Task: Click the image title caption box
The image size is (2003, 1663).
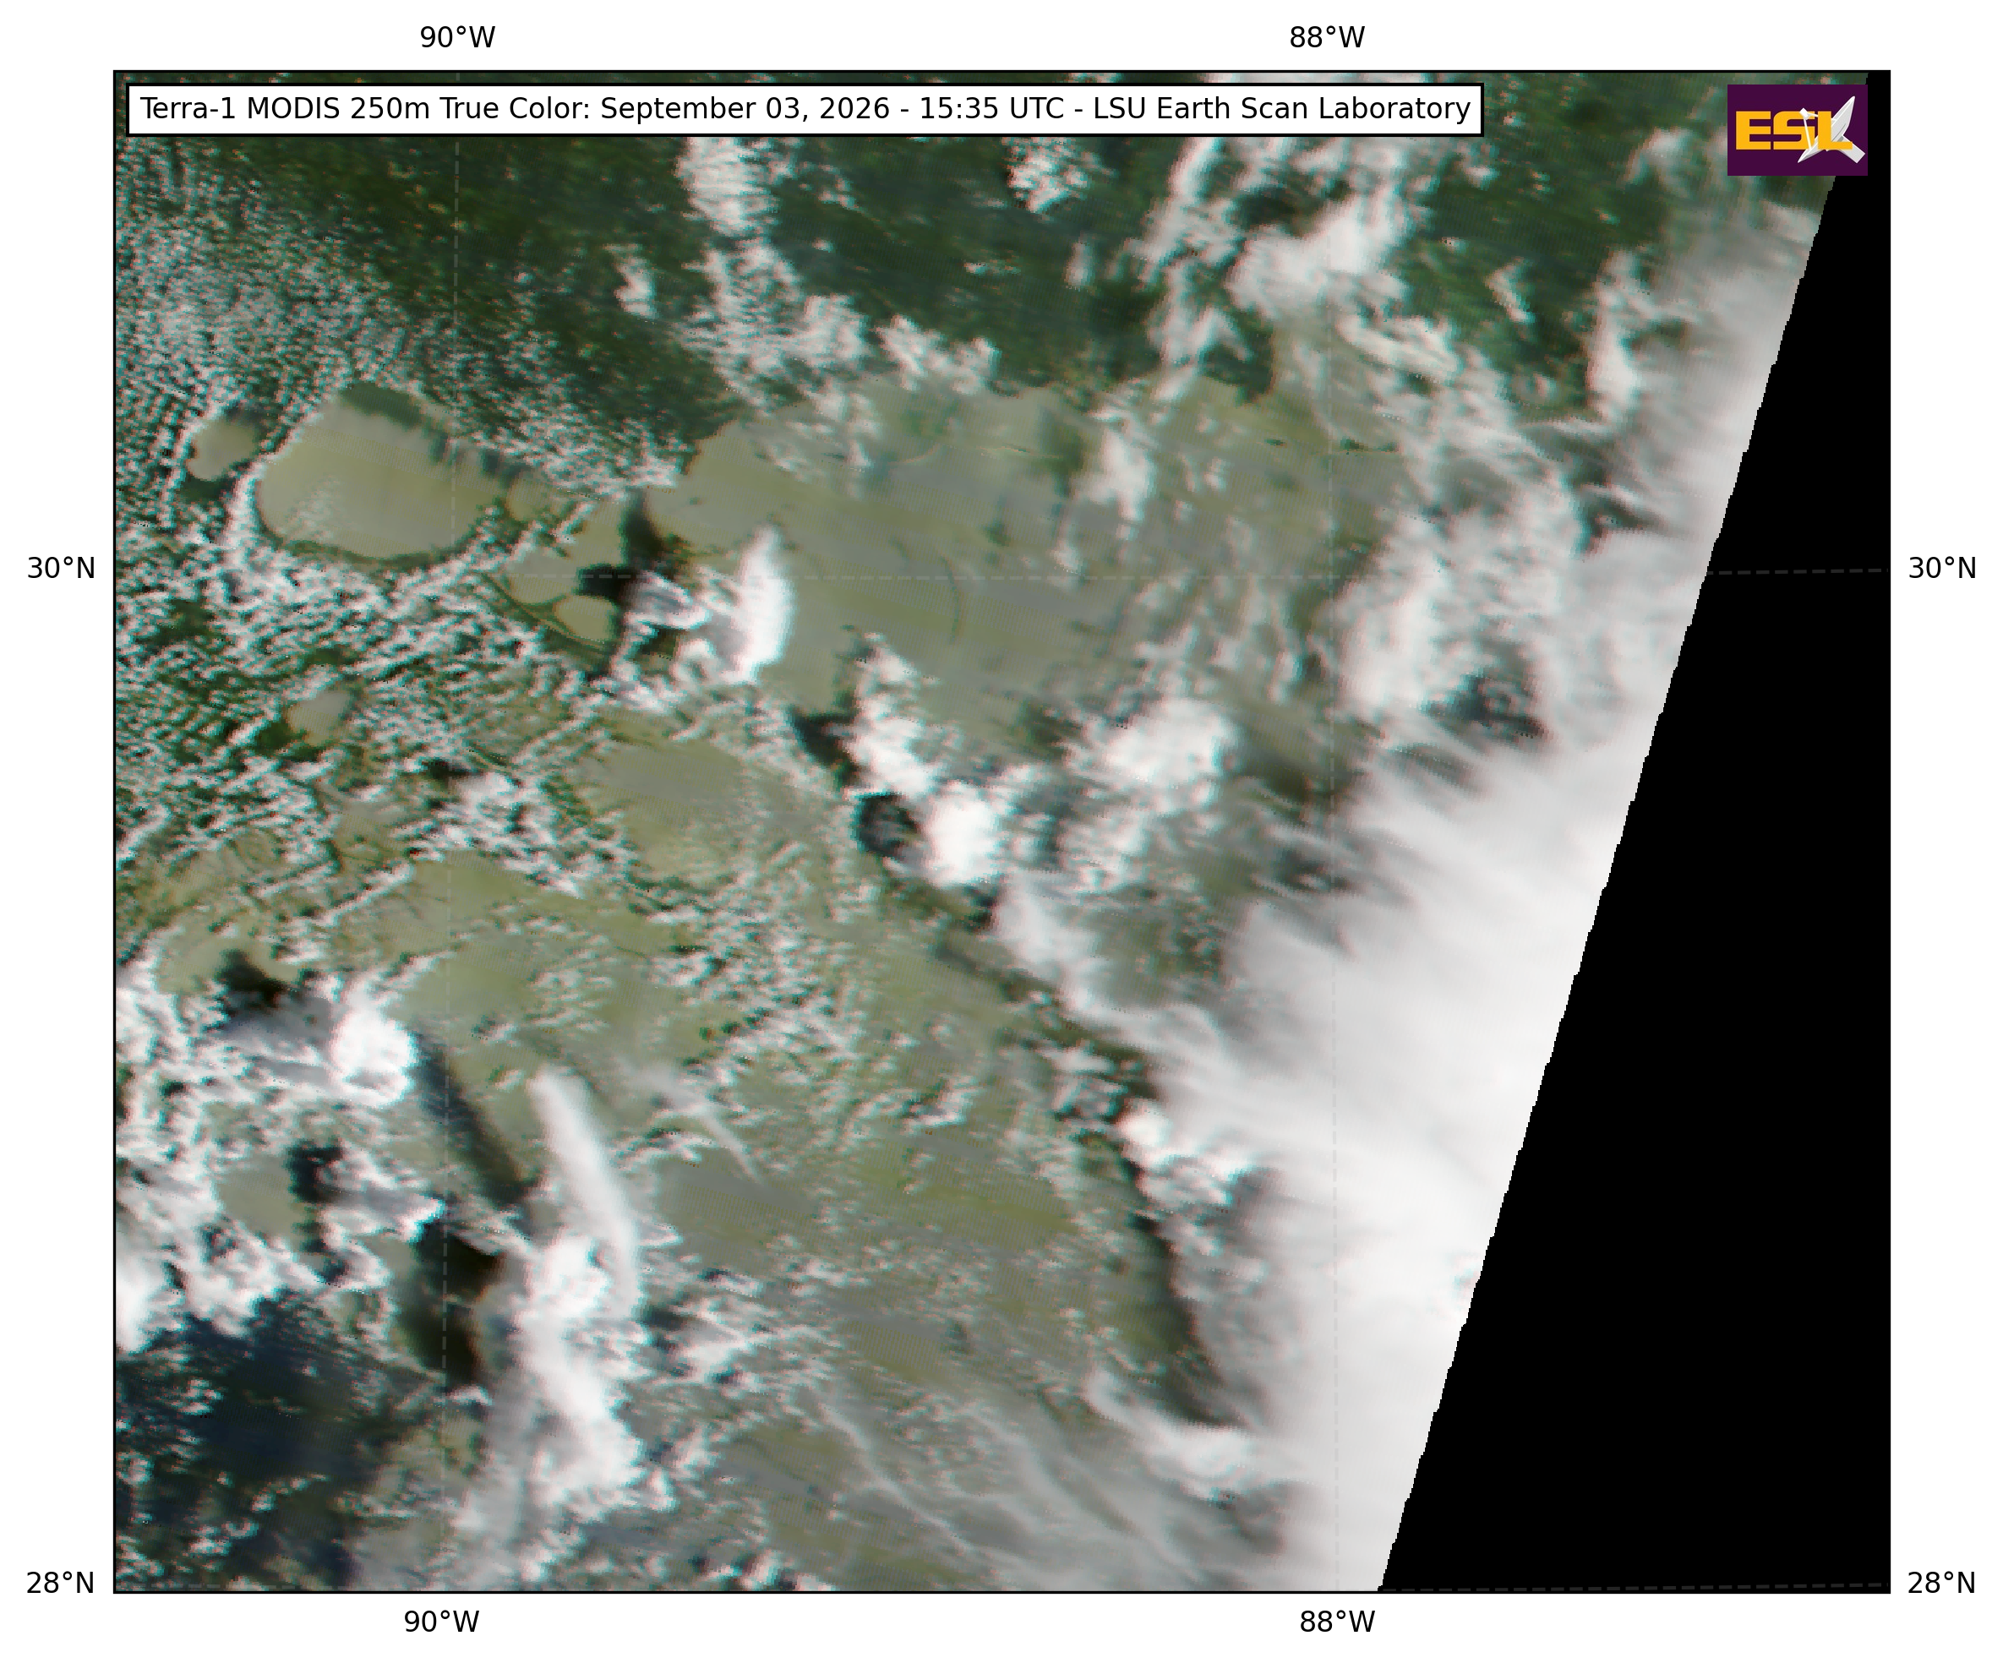Action: tap(804, 110)
